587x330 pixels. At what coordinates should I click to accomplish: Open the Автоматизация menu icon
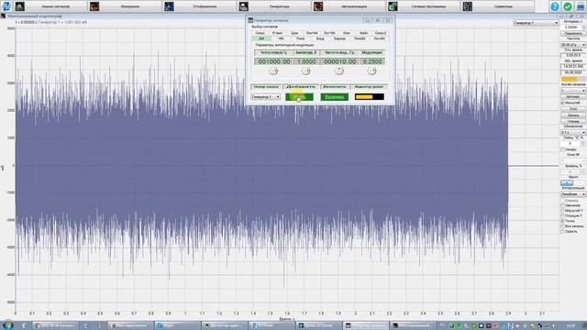(318, 6)
